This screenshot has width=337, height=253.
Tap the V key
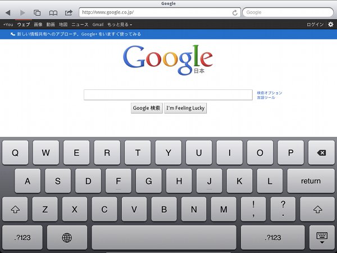(134, 209)
